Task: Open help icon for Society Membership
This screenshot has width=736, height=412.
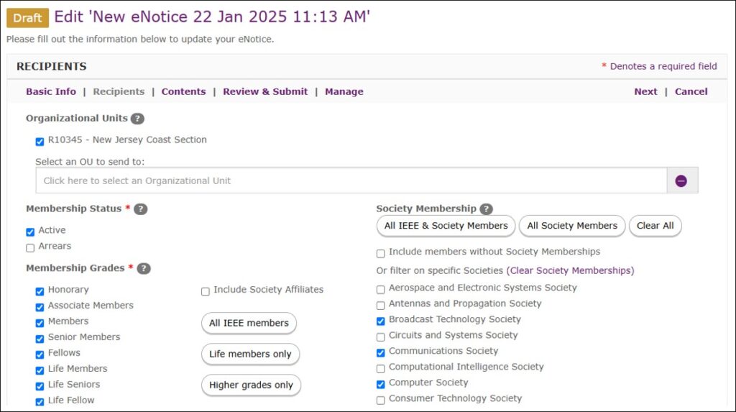Action: pos(487,209)
